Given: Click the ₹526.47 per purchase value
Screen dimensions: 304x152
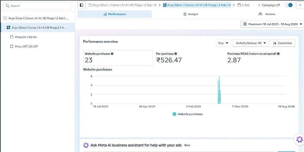Looking at the screenshot, I should [x=169, y=60].
